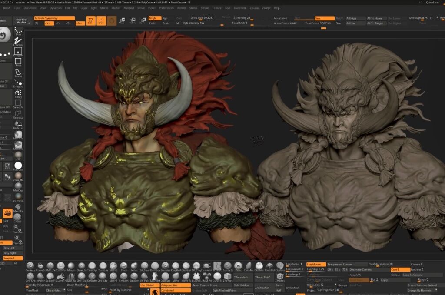Click the Reset Current Brush button

[x=212, y=285]
